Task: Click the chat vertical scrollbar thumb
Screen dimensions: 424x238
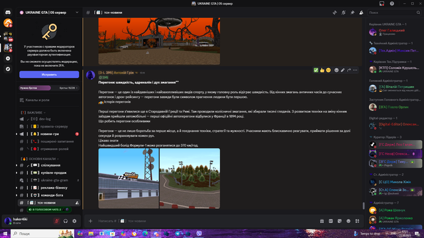Action: 364,206
